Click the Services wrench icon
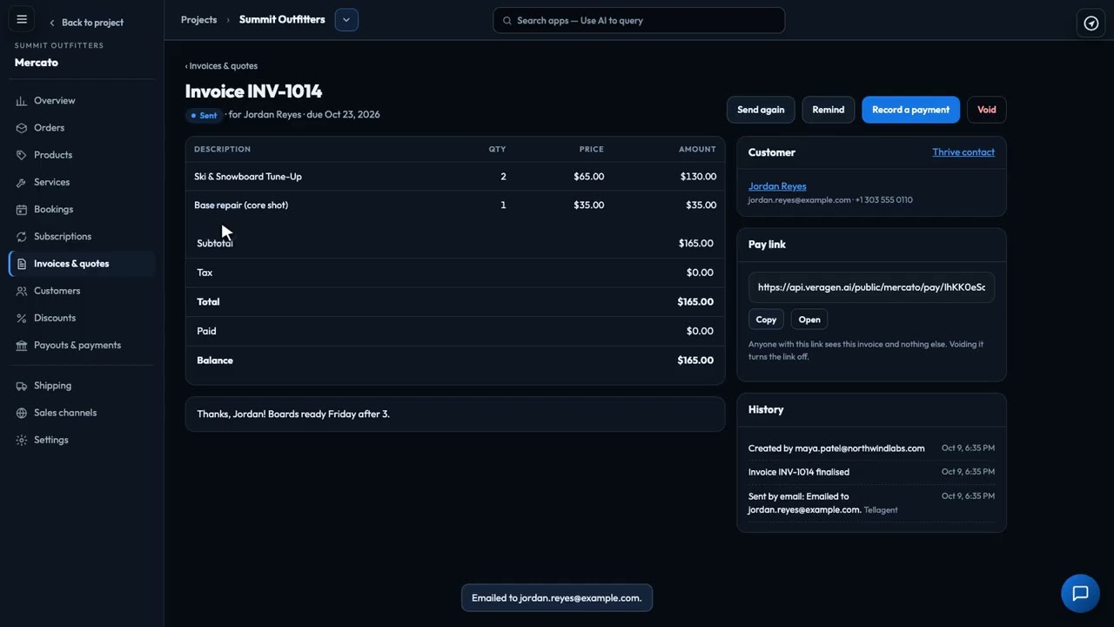Viewport: 1114px width, 627px height. point(22,182)
